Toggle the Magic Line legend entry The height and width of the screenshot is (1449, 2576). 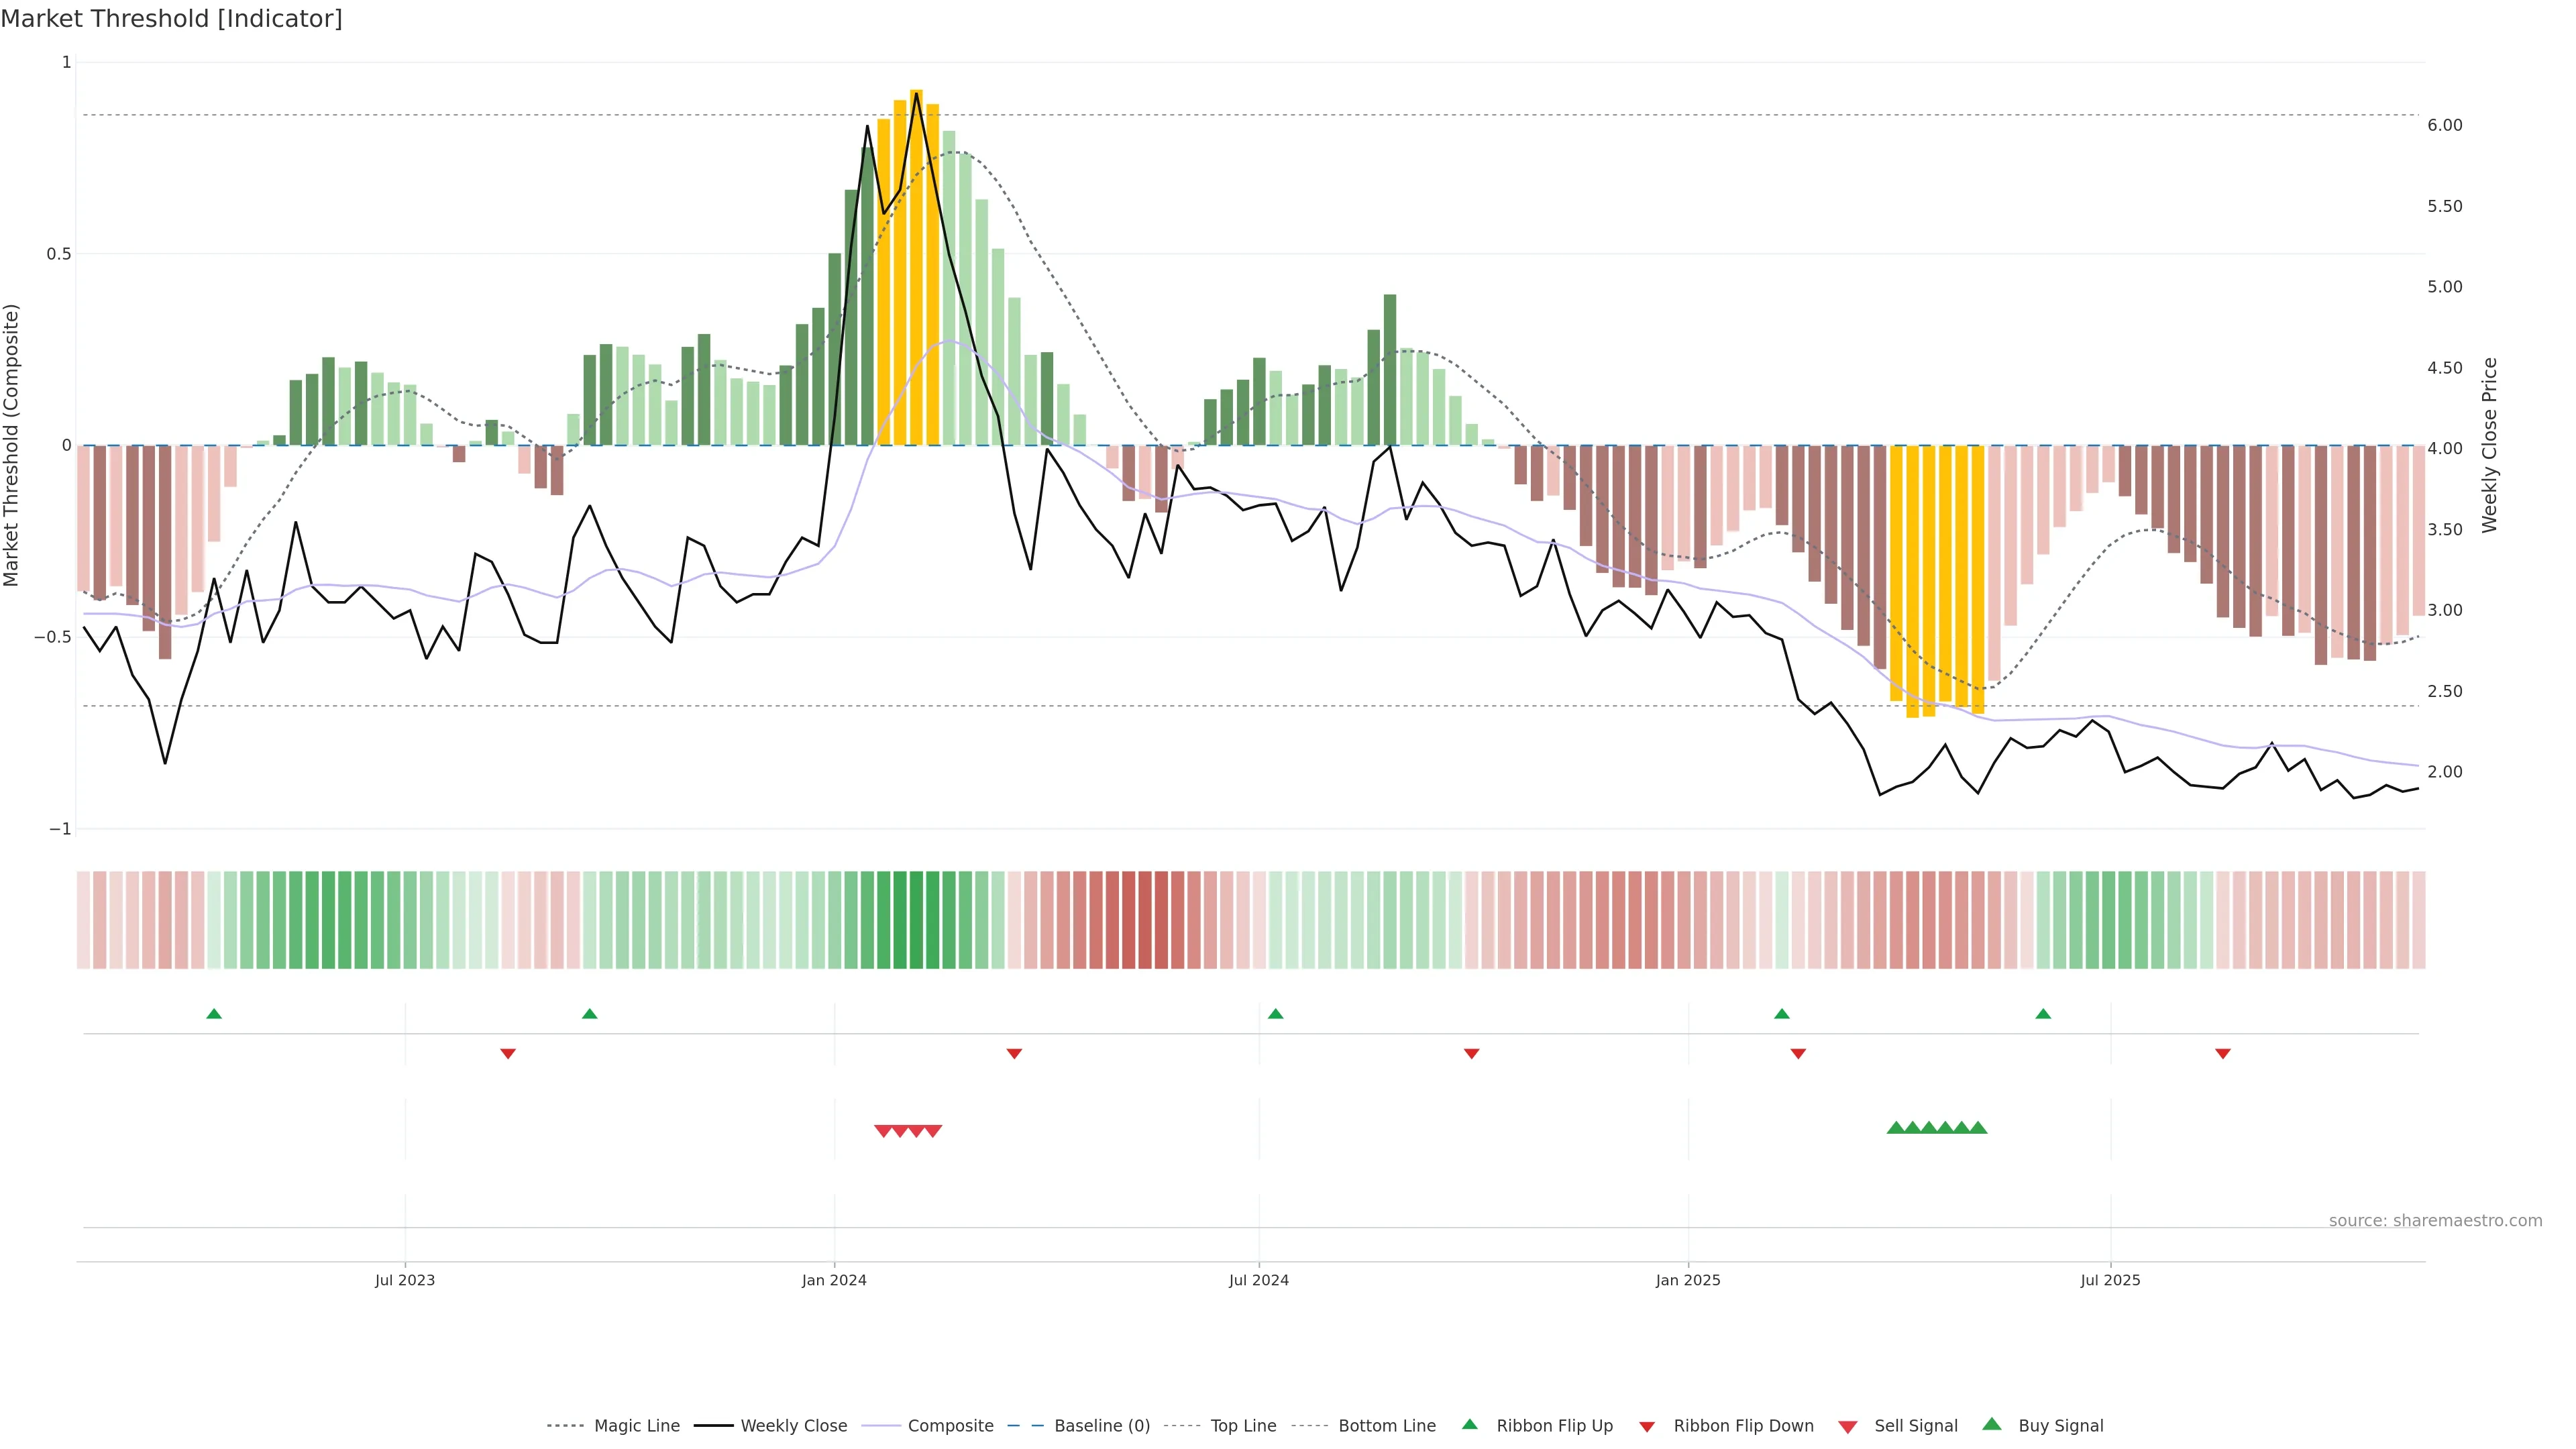coord(636,1426)
